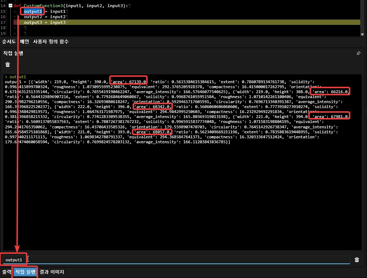Open the 메인 tab
The height and width of the screenshot is (278, 367).
click(x=25, y=42)
